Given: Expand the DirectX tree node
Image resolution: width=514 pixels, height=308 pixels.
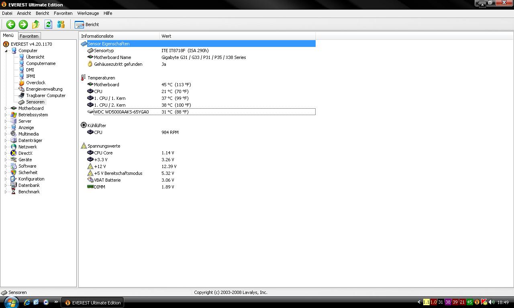Looking at the screenshot, I should 6,153.
